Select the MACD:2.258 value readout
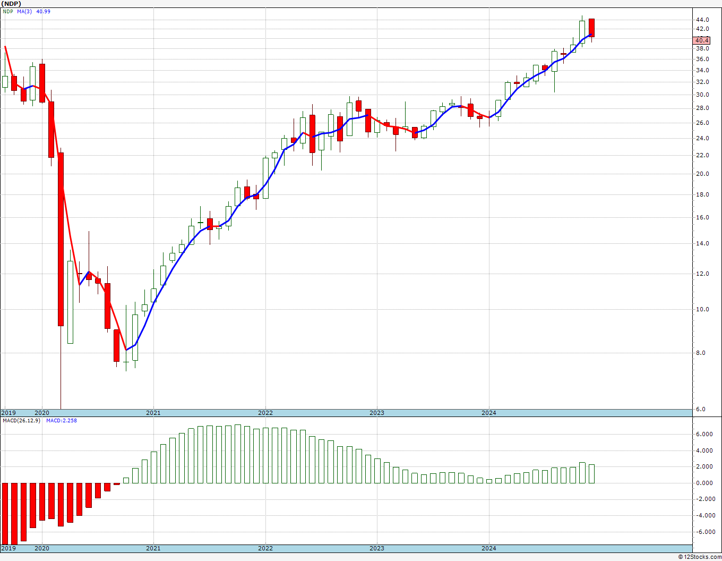Image resolution: width=722 pixels, height=561 pixels. (62, 421)
